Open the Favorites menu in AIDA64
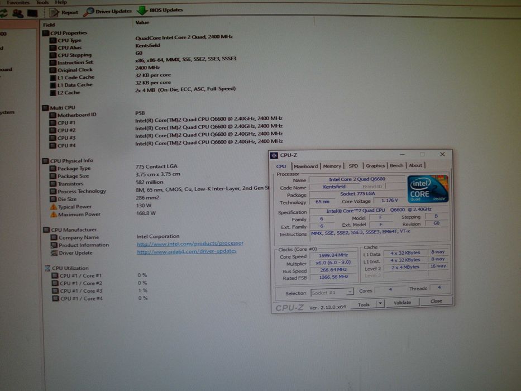This screenshot has height=391, width=521. pyautogui.click(x=18, y=2)
